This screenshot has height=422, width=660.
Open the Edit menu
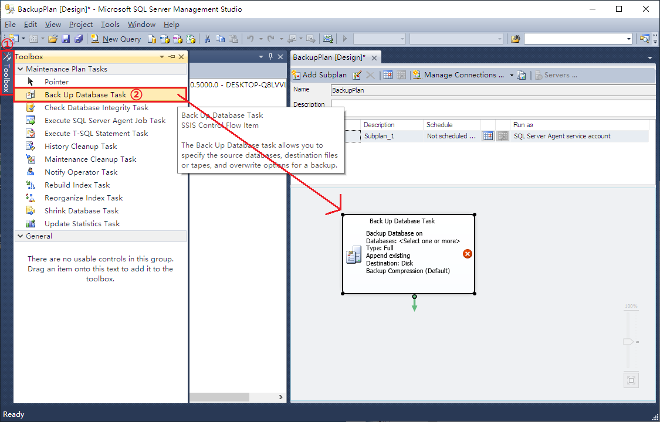[x=31, y=25]
